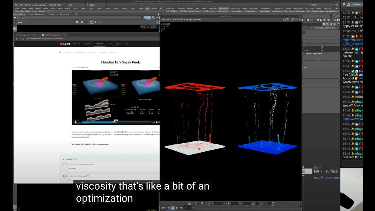
Task: Close the Houdini 18.5 Sneak Peek browser tab
Action: [x=65, y=35]
